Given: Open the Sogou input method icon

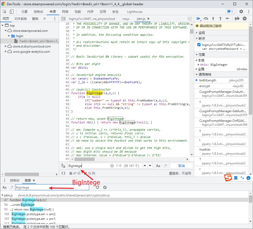Looking at the screenshot, I should click(228, 178).
